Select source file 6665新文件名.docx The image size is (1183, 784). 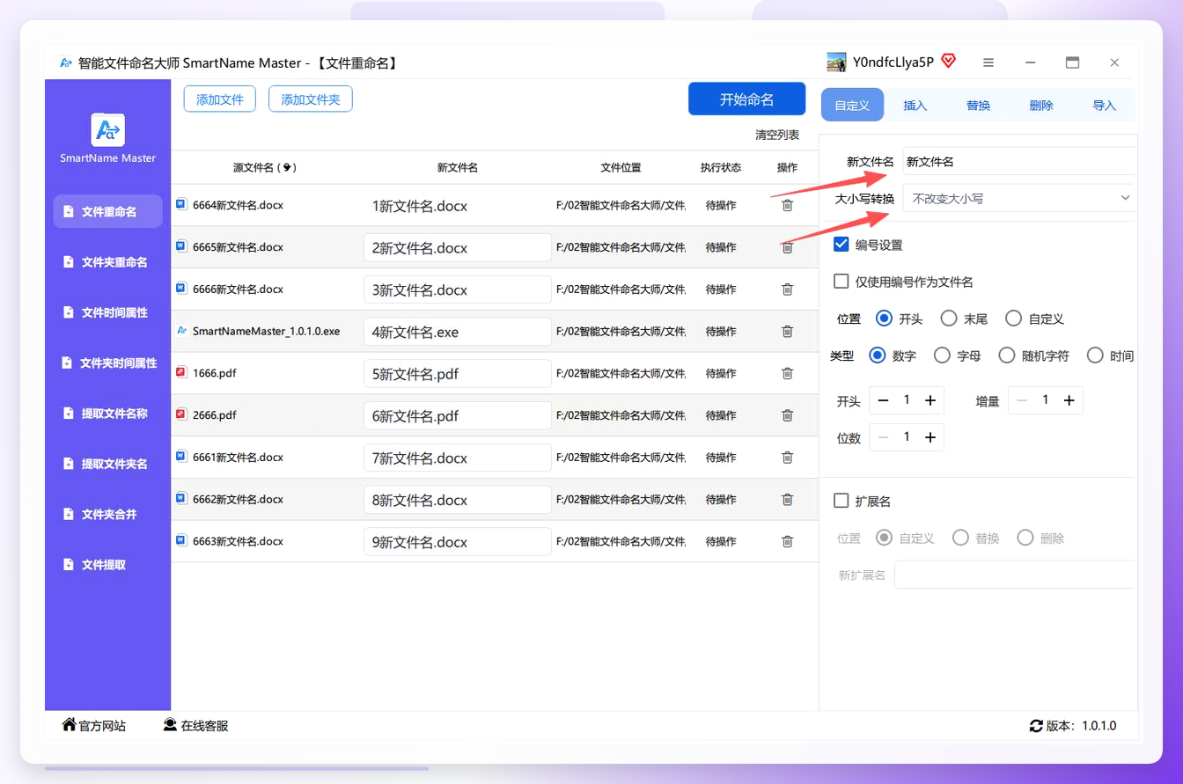pyautogui.click(x=238, y=247)
